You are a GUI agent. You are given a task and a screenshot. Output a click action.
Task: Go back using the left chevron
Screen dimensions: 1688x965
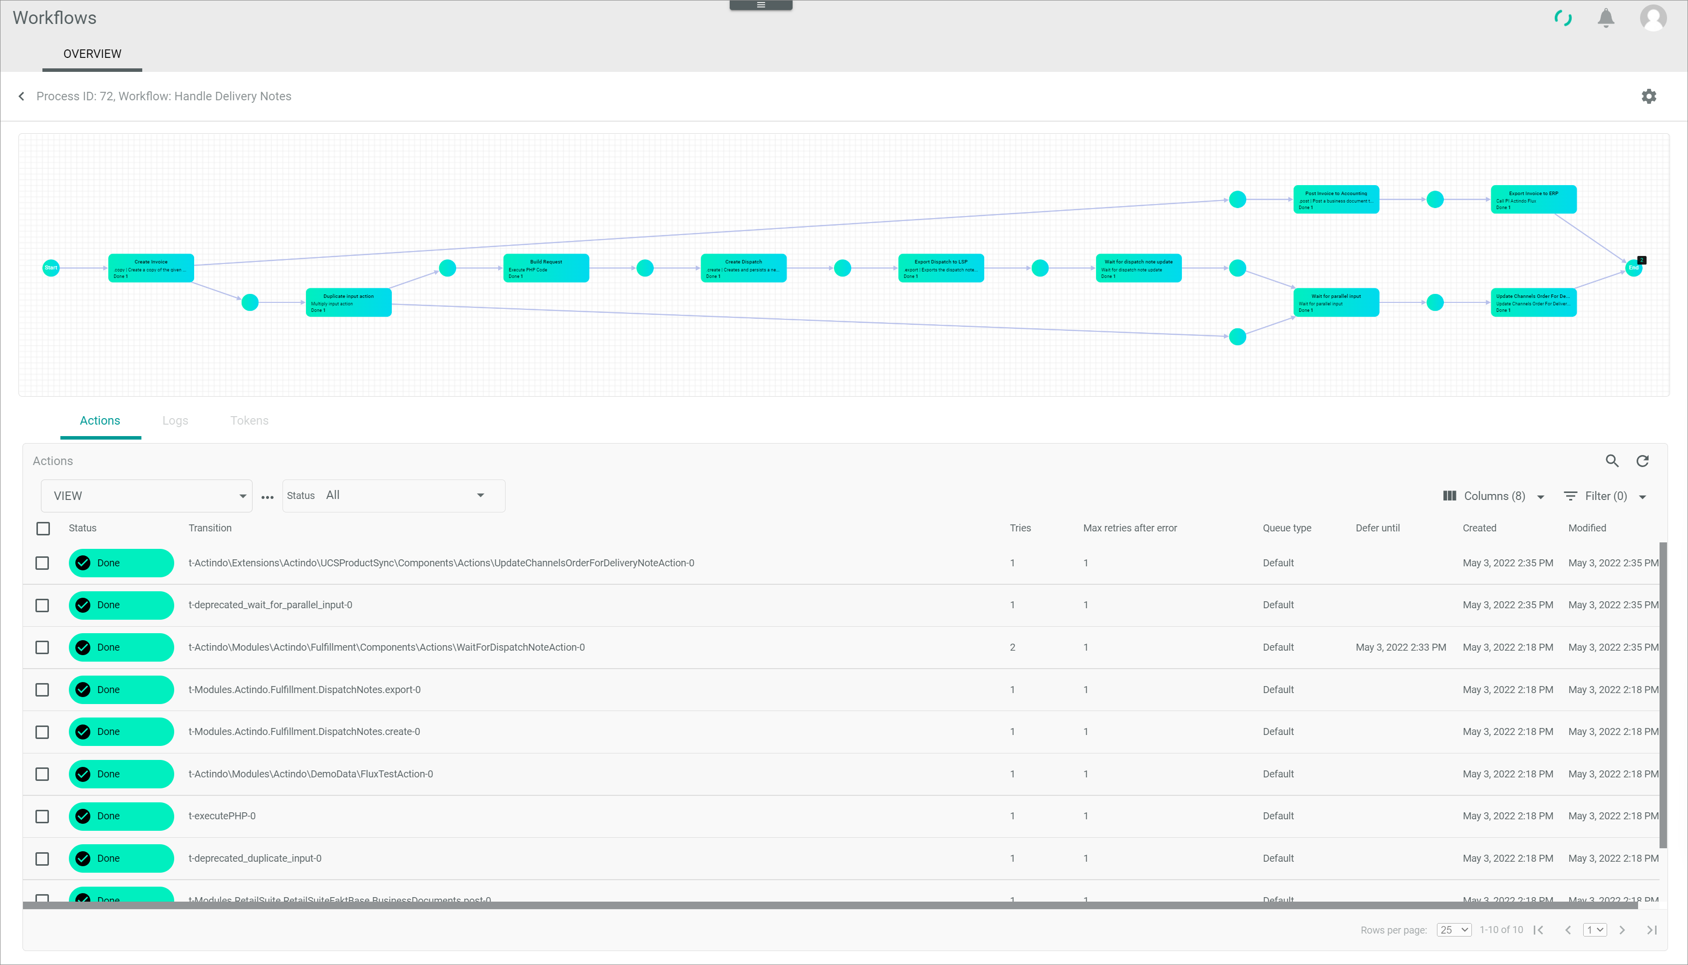22,96
